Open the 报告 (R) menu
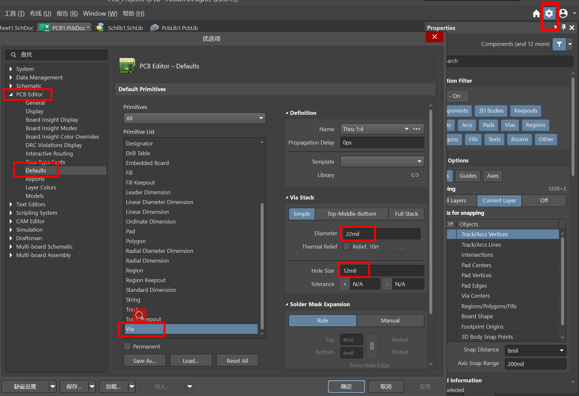The height and width of the screenshot is (396, 579). pyautogui.click(x=67, y=13)
